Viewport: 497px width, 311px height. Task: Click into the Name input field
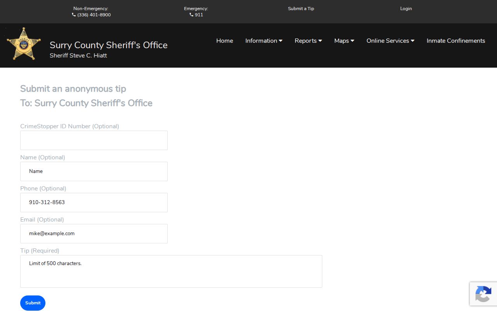(94, 171)
